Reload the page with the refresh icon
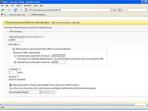The image size is (148, 111). [x=16, y=10]
